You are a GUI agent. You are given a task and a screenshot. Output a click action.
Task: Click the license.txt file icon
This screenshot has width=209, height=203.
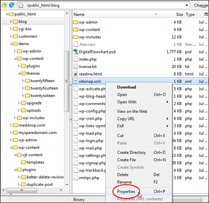click(x=76, y=67)
